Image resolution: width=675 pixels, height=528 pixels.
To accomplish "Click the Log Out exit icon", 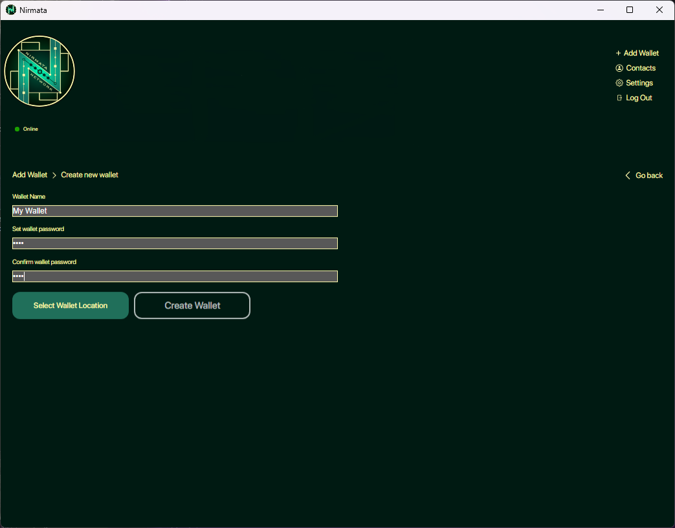I will tap(619, 97).
